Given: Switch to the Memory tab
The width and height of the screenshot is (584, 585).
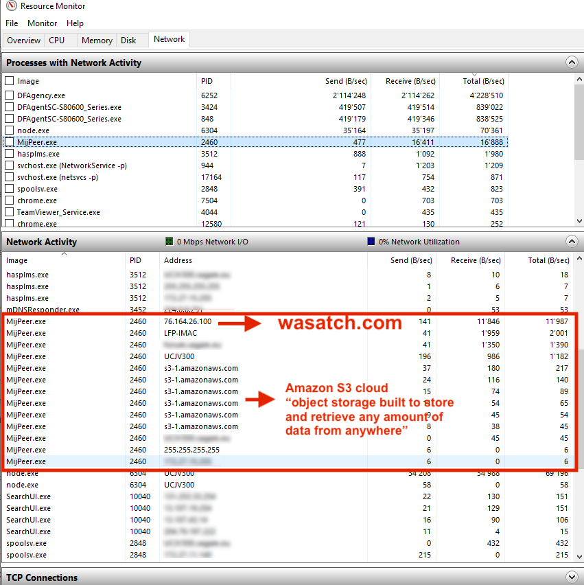Looking at the screenshot, I should [x=97, y=41].
